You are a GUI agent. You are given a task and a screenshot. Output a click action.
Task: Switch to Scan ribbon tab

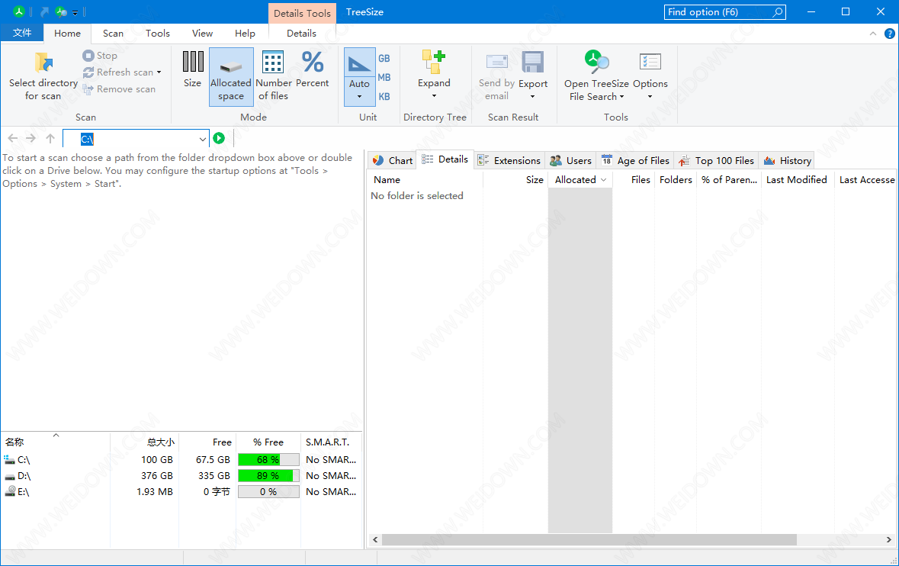(x=113, y=34)
